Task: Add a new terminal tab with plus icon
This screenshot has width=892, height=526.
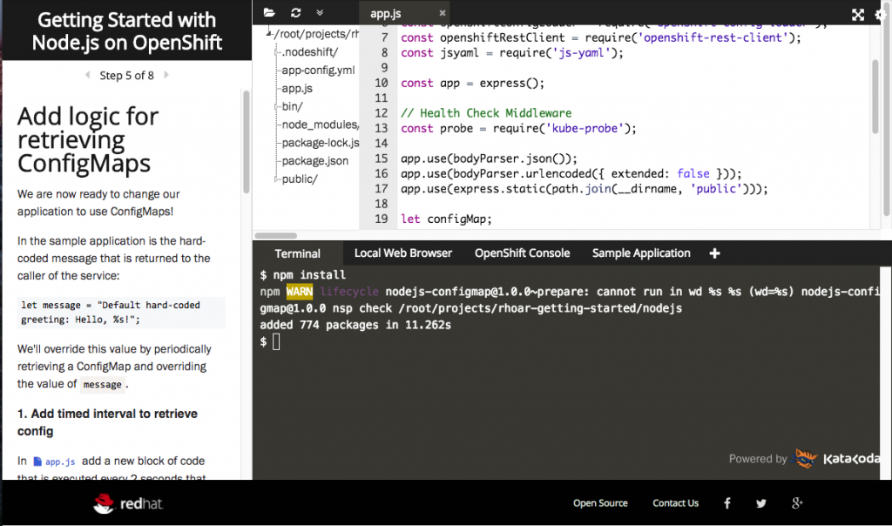Action: click(715, 253)
